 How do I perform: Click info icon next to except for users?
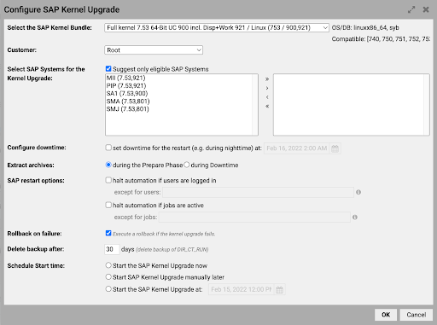pos(358,192)
